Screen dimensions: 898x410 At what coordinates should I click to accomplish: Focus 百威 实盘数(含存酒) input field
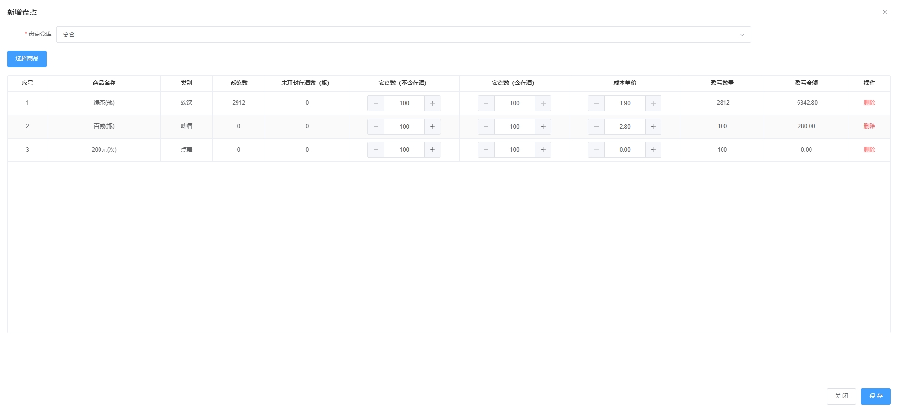coord(514,127)
